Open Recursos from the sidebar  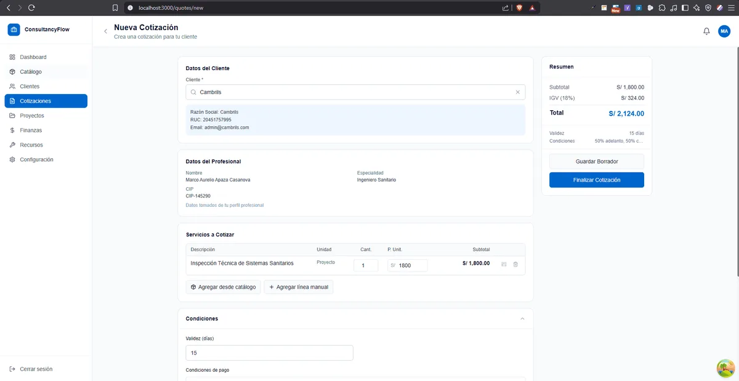click(x=46, y=145)
